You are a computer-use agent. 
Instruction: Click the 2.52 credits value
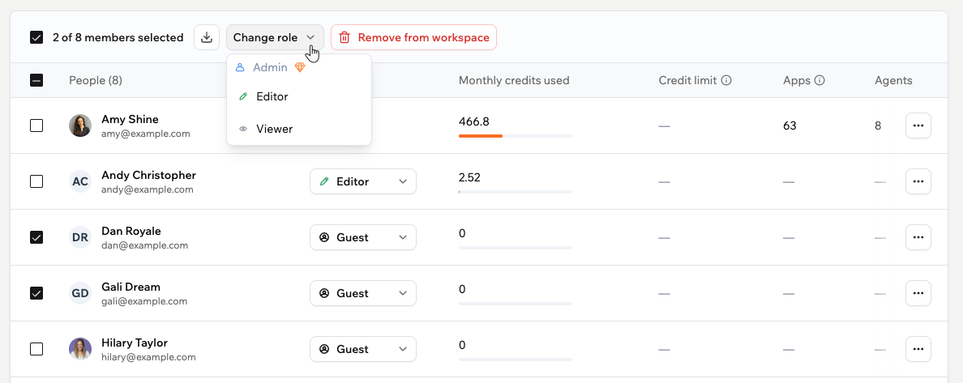pos(470,177)
